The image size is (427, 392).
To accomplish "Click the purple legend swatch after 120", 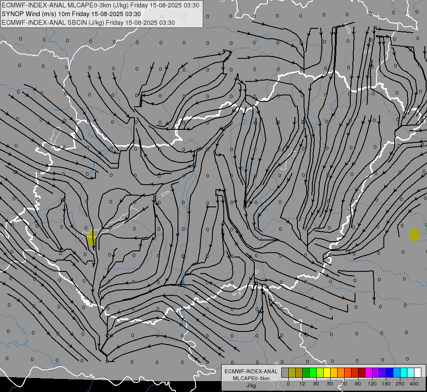I will click(376, 372).
